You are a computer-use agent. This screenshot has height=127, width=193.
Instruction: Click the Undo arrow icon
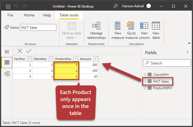(x=16, y=6)
